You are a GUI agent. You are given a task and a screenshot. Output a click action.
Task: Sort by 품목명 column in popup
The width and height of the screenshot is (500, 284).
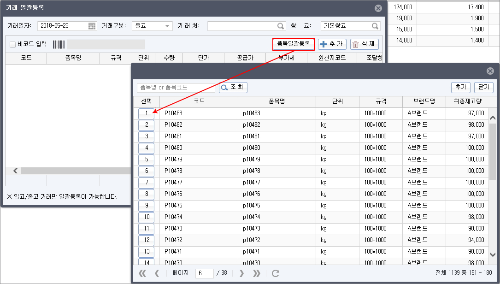pyautogui.click(x=277, y=101)
